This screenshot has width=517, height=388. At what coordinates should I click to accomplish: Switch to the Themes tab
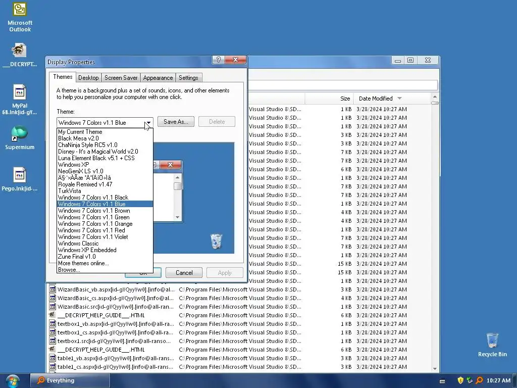(x=63, y=77)
